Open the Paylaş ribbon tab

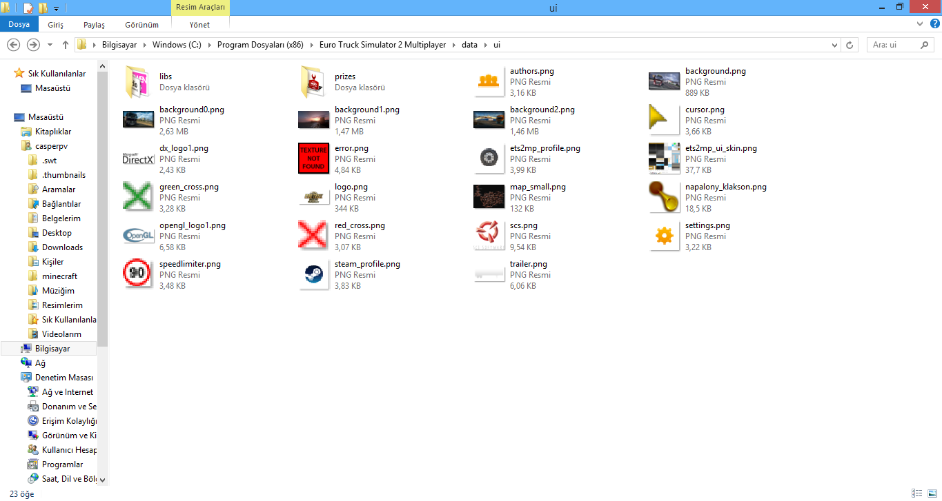pos(94,25)
